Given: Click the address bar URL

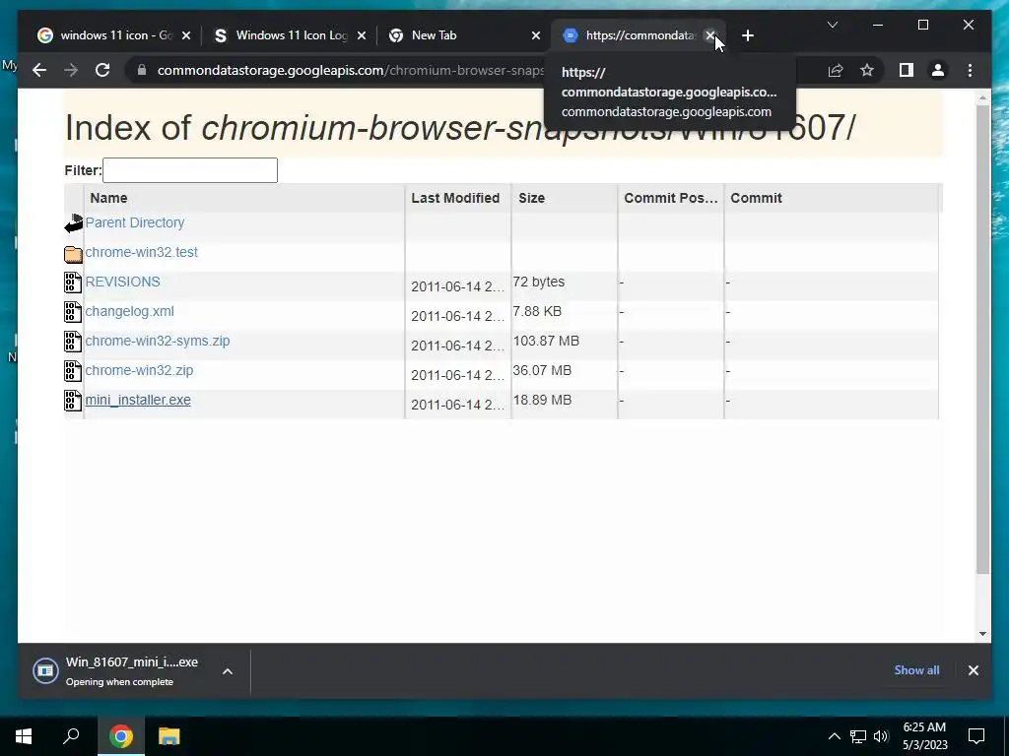Looking at the screenshot, I should 351,70.
